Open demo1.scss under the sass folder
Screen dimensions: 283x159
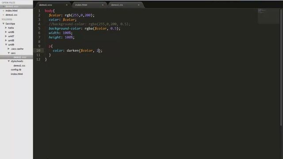coord(20,57)
